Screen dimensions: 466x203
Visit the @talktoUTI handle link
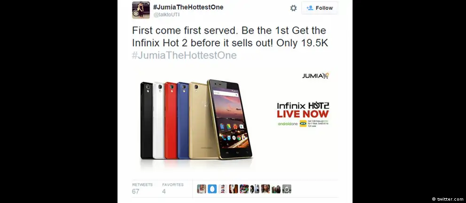(x=166, y=15)
